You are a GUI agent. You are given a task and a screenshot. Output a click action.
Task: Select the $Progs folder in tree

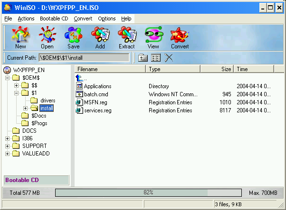39,123
